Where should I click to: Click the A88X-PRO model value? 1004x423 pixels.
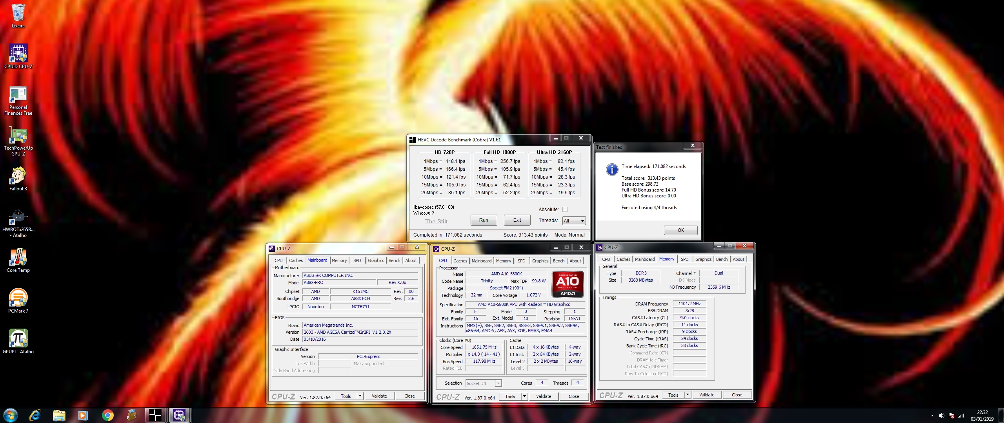click(x=339, y=283)
